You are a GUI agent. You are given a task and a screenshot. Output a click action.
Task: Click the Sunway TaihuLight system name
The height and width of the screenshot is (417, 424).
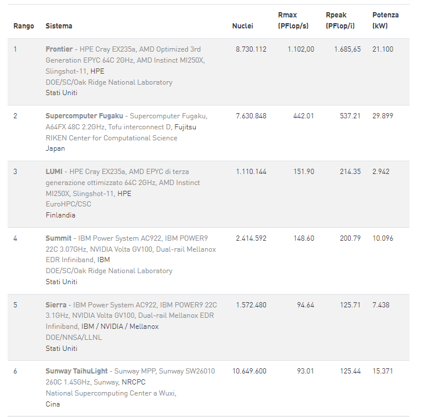tap(78, 371)
